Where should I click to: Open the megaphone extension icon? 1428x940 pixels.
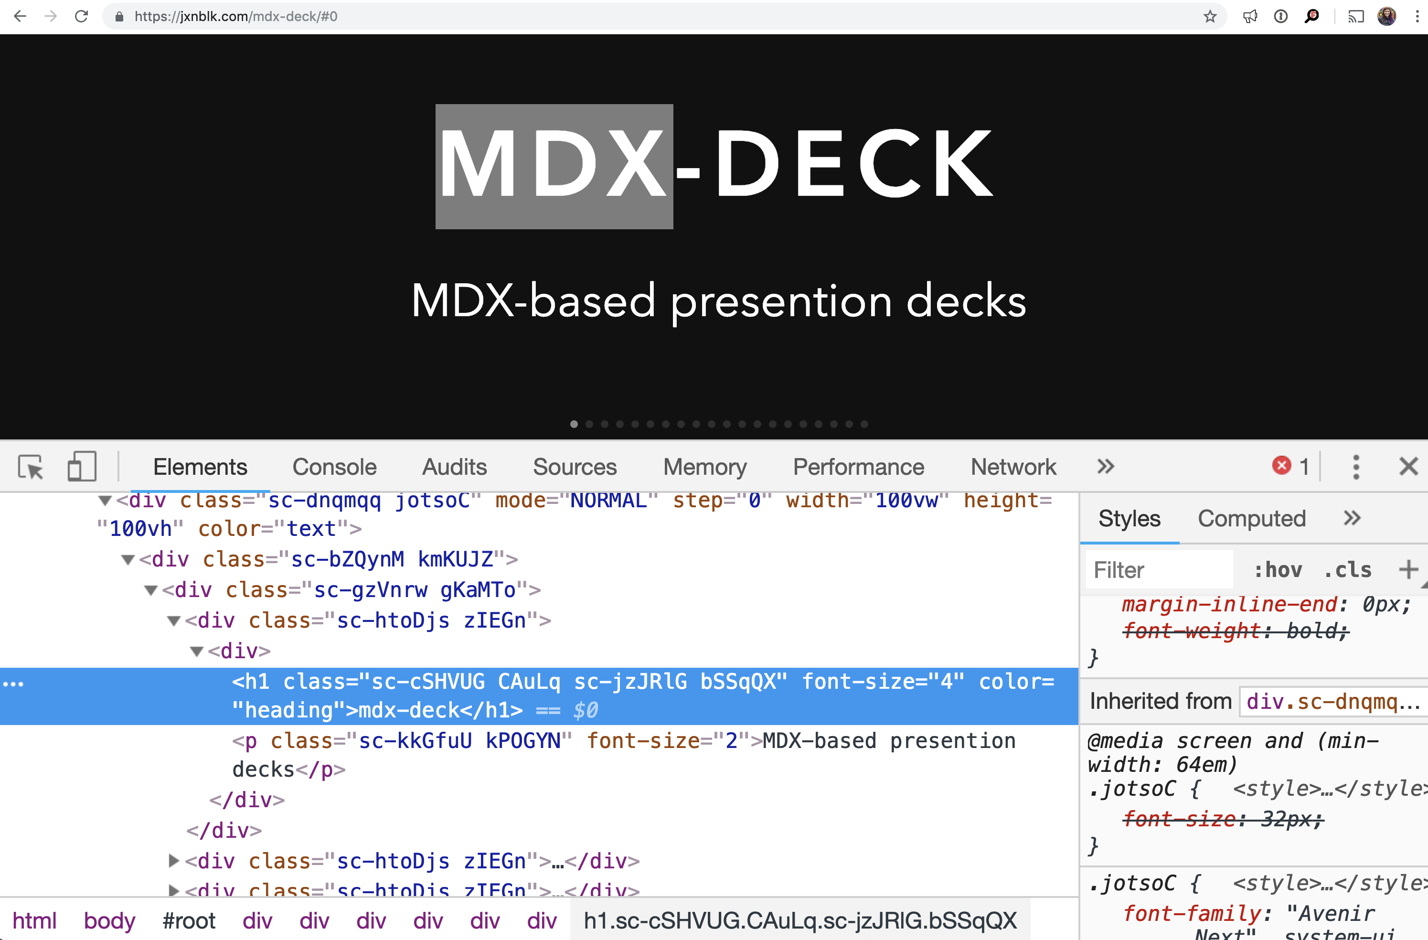(x=1250, y=16)
